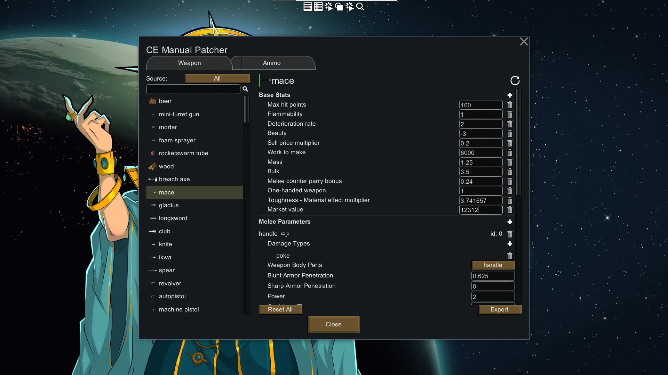Open the Weapon Body Parts handle selector
The image size is (668, 375).
(x=493, y=265)
